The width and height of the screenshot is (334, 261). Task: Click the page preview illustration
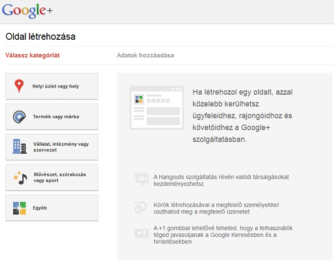point(157,108)
